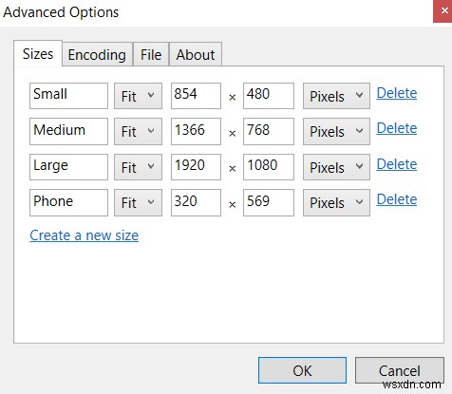Confirm changes with the OK button
Viewport: 452px width, 394px height.
(x=302, y=370)
